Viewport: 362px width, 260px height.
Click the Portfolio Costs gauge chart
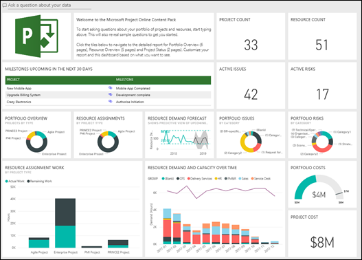[x=319, y=187]
